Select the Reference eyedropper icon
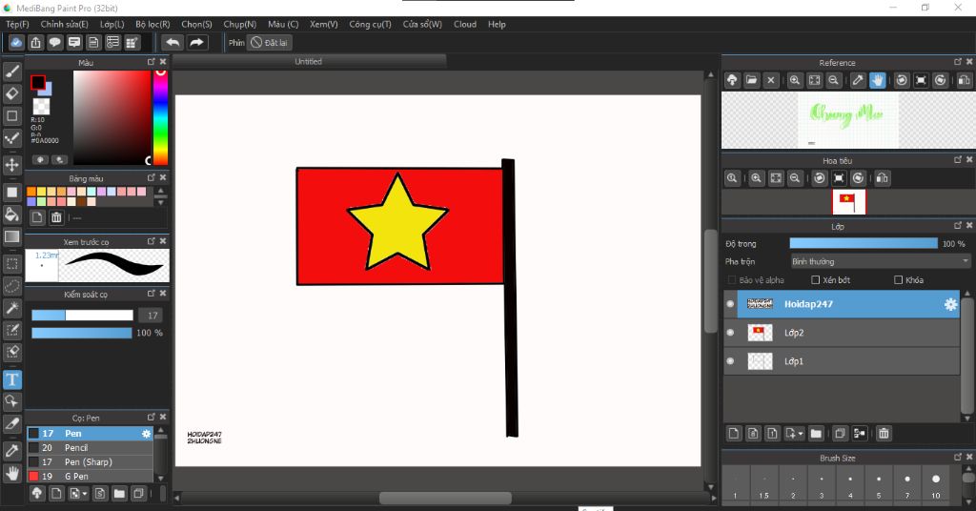 [858, 80]
